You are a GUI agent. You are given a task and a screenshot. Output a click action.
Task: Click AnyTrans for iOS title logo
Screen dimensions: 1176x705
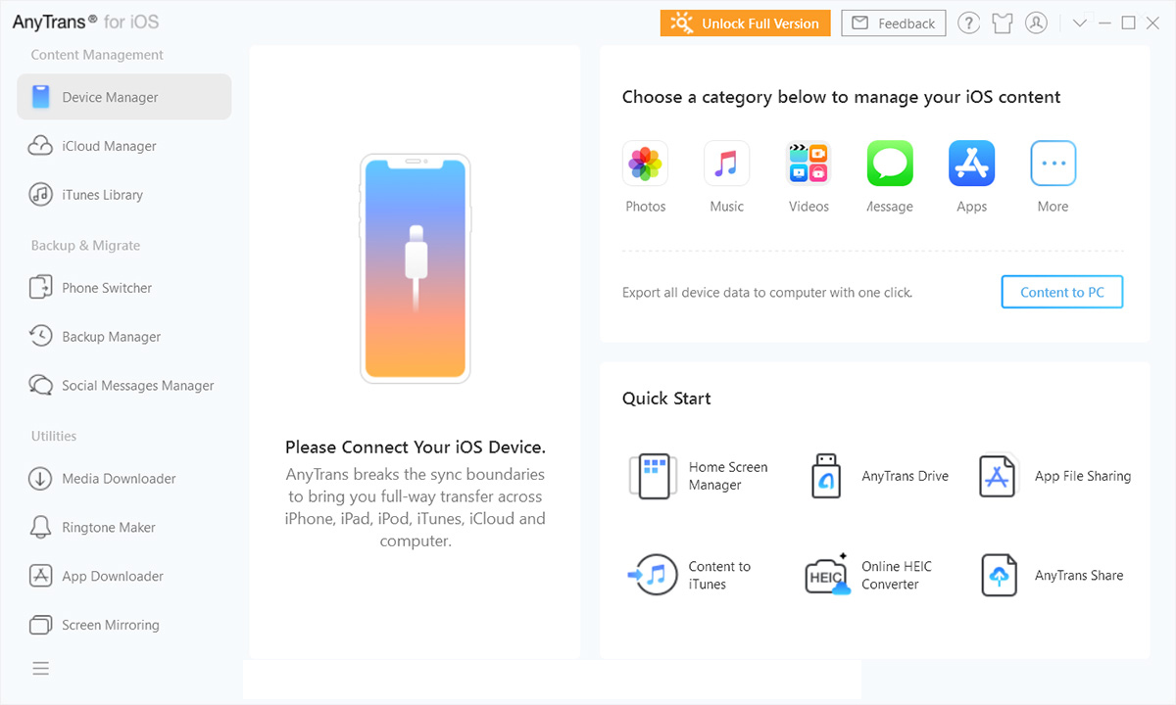coord(85,22)
